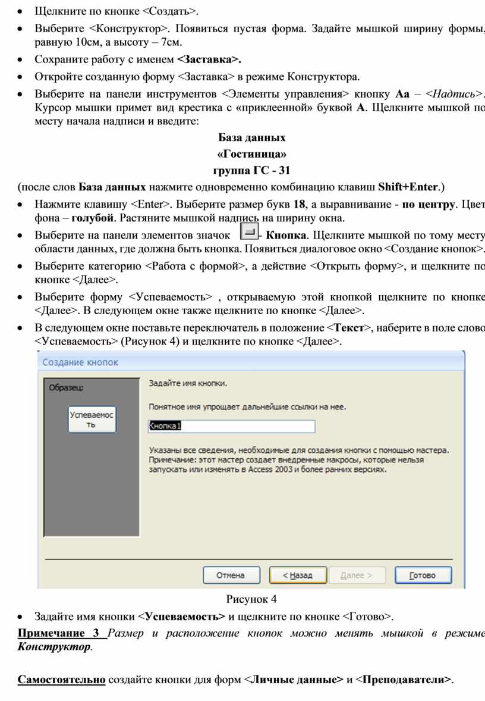
Task: Click the Успеваемость sample button preview
Action: click(92, 420)
